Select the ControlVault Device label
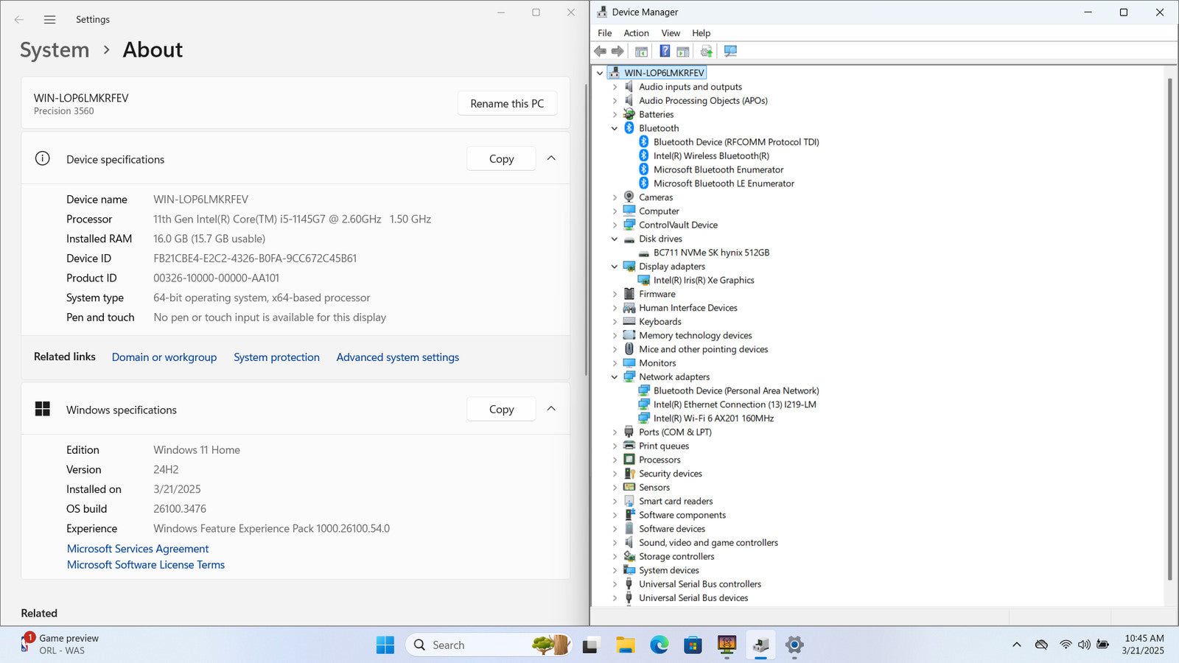The width and height of the screenshot is (1179, 663). tap(678, 225)
